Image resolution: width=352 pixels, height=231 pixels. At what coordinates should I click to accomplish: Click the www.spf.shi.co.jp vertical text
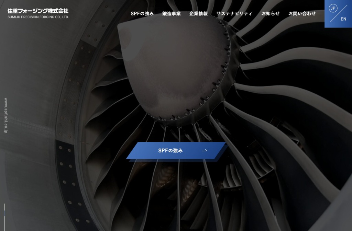tap(6, 115)
